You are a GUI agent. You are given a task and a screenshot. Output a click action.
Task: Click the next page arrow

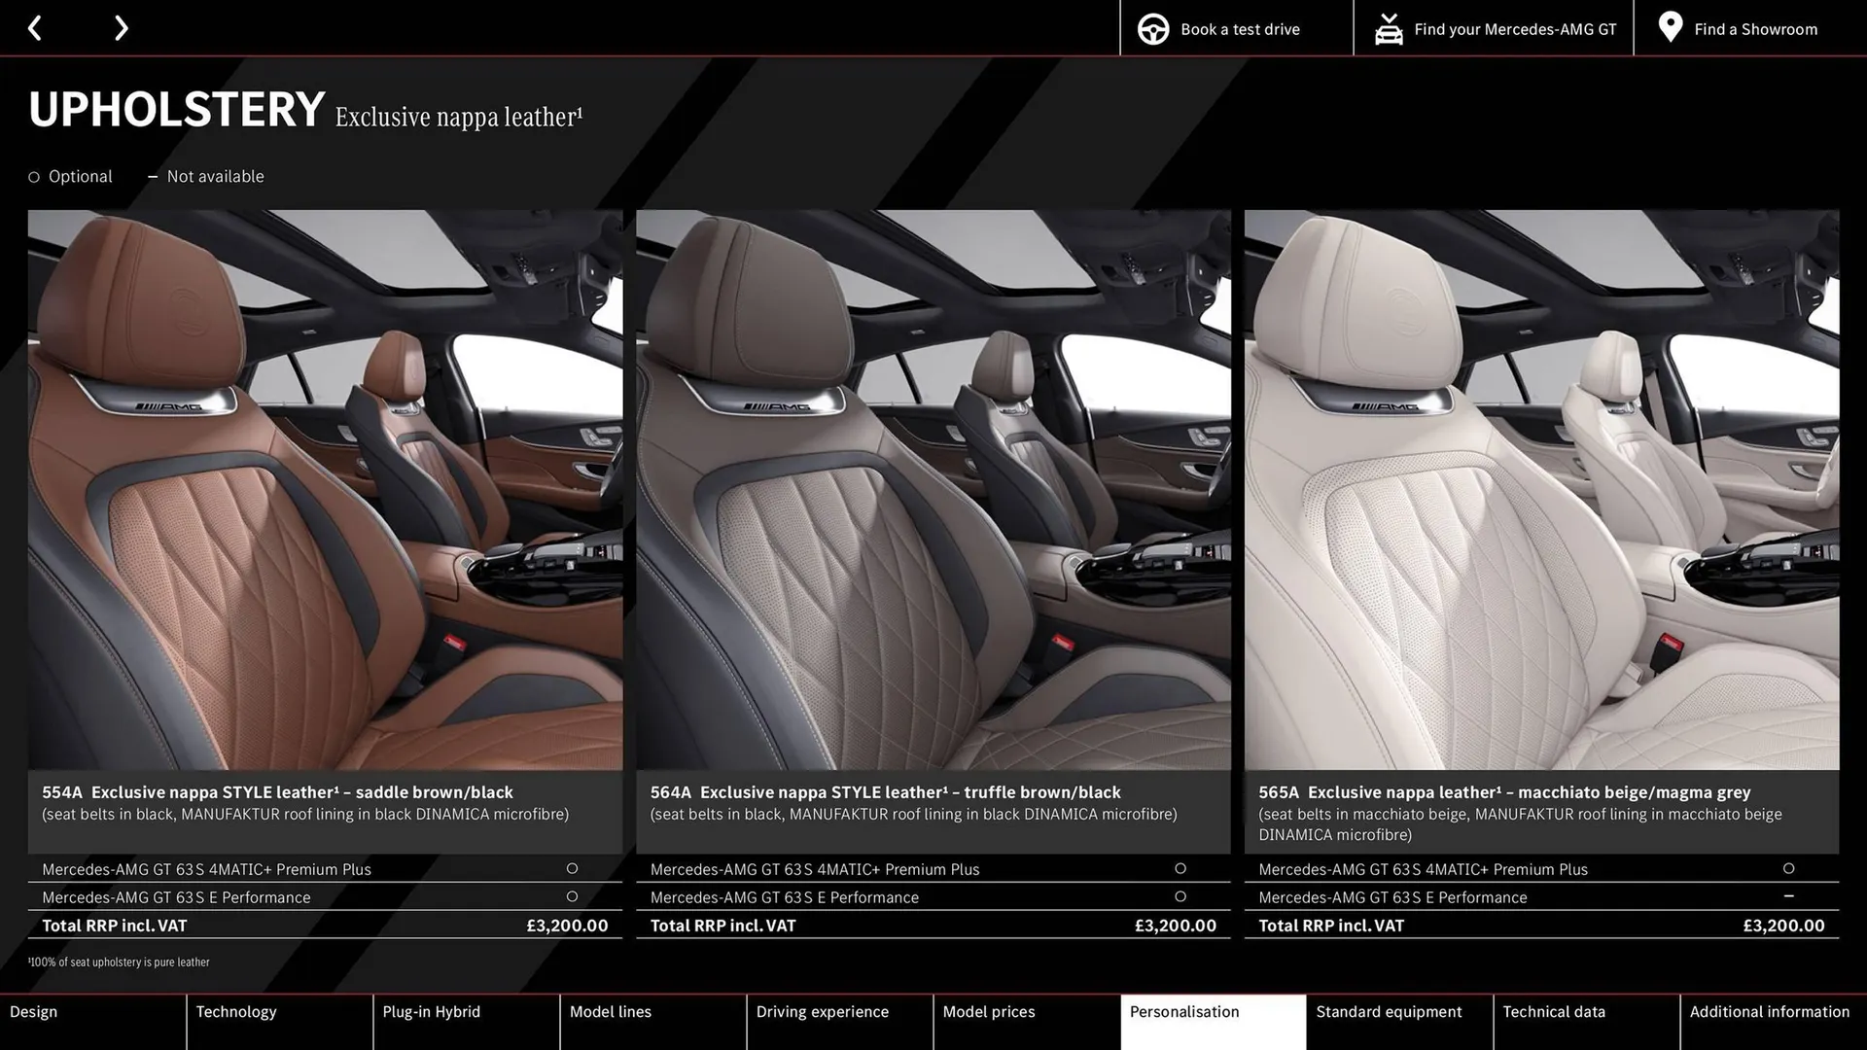coord(121,27)
